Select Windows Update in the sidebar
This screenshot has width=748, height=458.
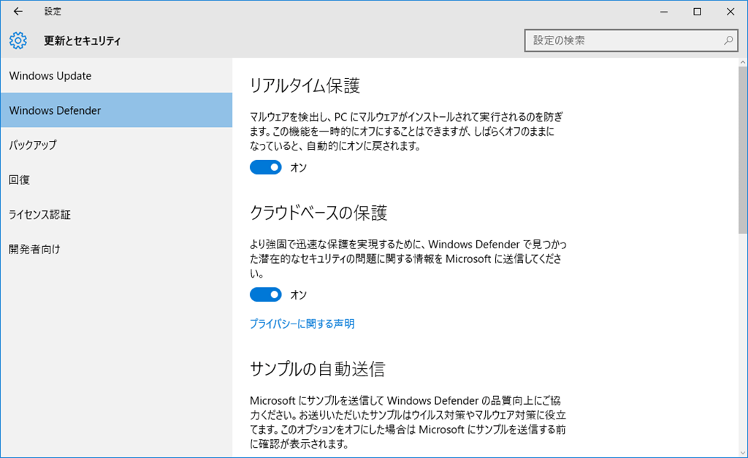point(49,75)
